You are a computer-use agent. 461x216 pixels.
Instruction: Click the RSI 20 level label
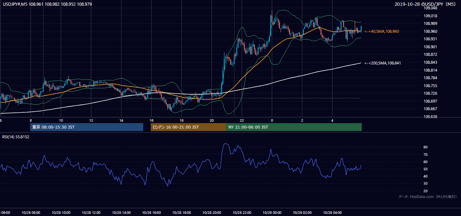(425, 191)
